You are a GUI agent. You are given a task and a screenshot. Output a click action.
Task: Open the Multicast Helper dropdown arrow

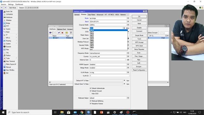click(128, 98)
